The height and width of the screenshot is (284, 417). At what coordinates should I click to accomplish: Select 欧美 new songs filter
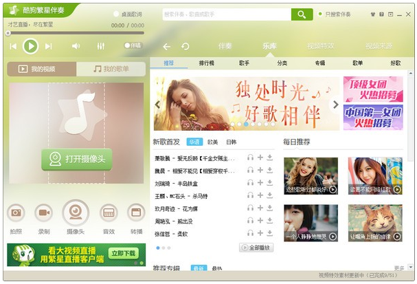coord(212,142)
